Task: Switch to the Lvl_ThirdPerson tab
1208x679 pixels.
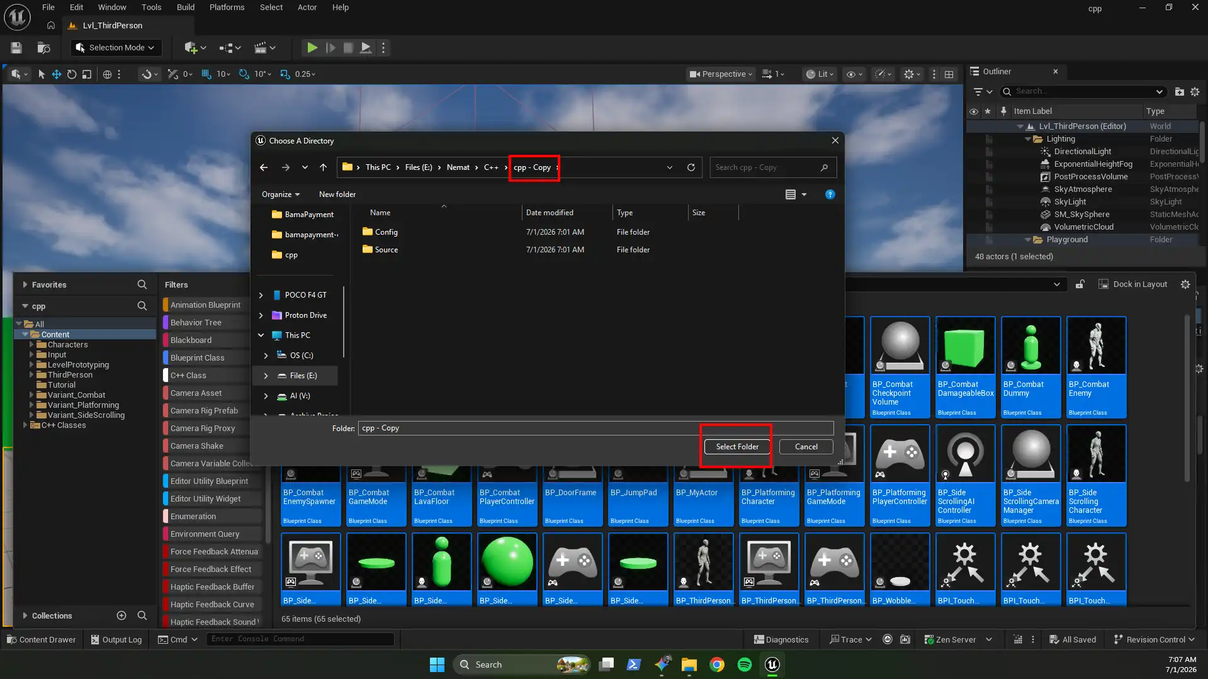Action: (113, 26)
